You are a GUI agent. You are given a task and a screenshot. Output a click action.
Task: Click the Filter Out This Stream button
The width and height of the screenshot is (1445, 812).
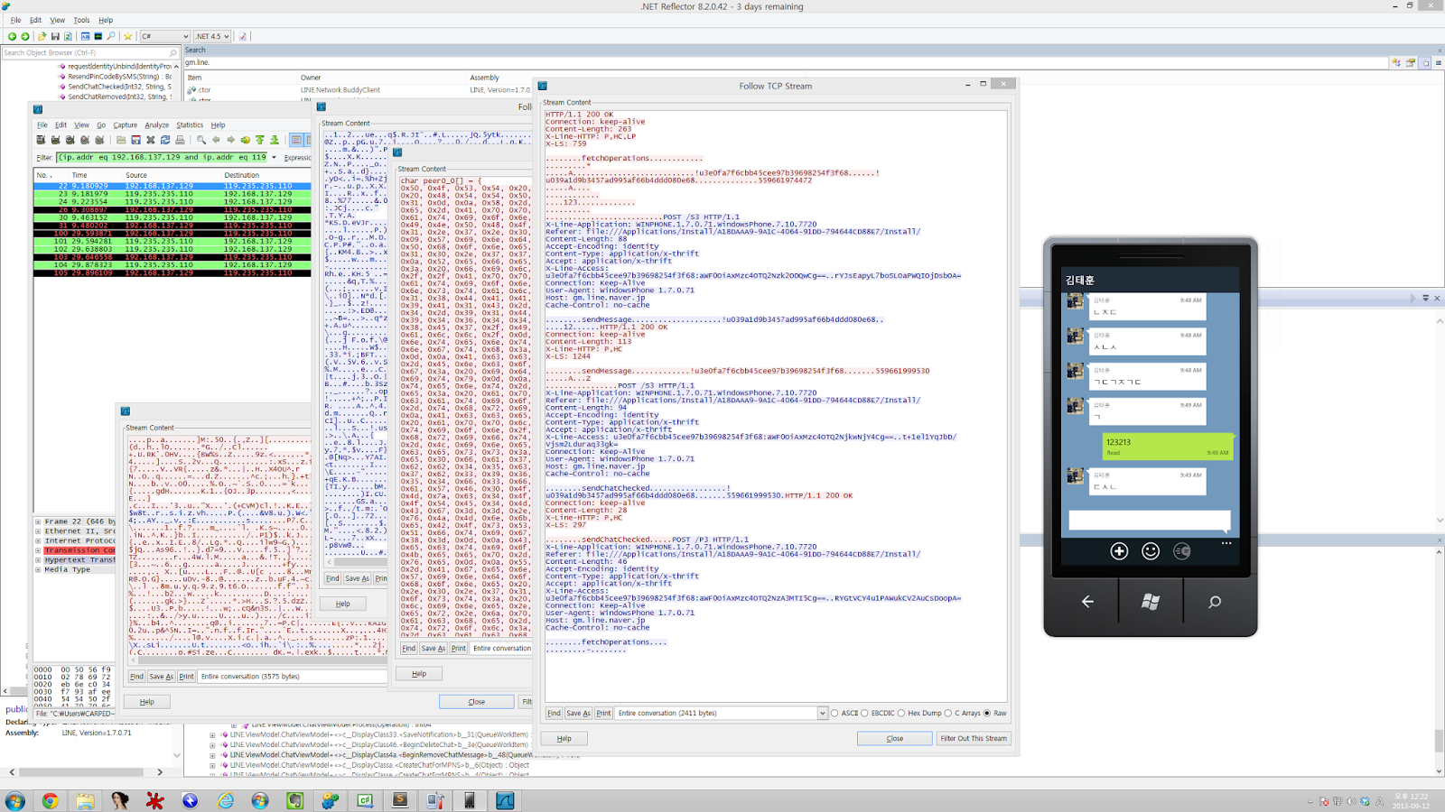(973, 738)
